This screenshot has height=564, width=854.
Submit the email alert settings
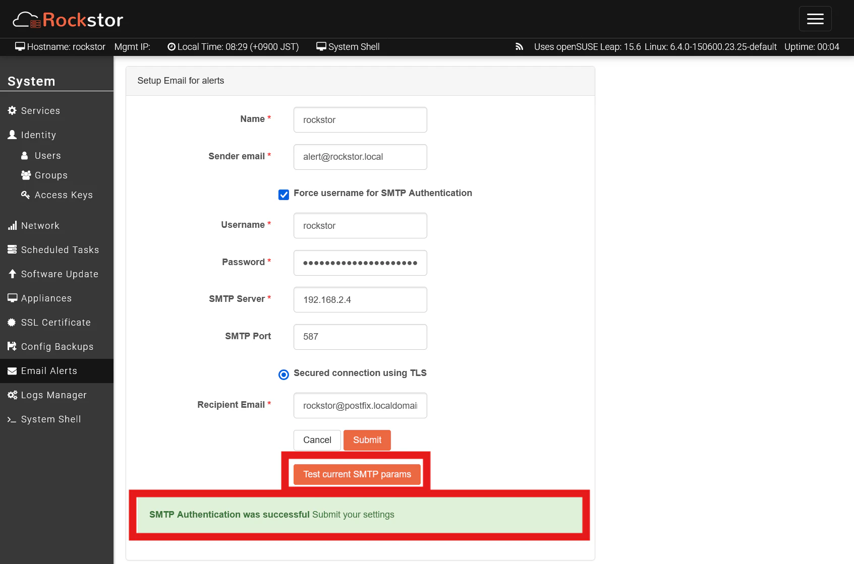(x=367, y=440)
